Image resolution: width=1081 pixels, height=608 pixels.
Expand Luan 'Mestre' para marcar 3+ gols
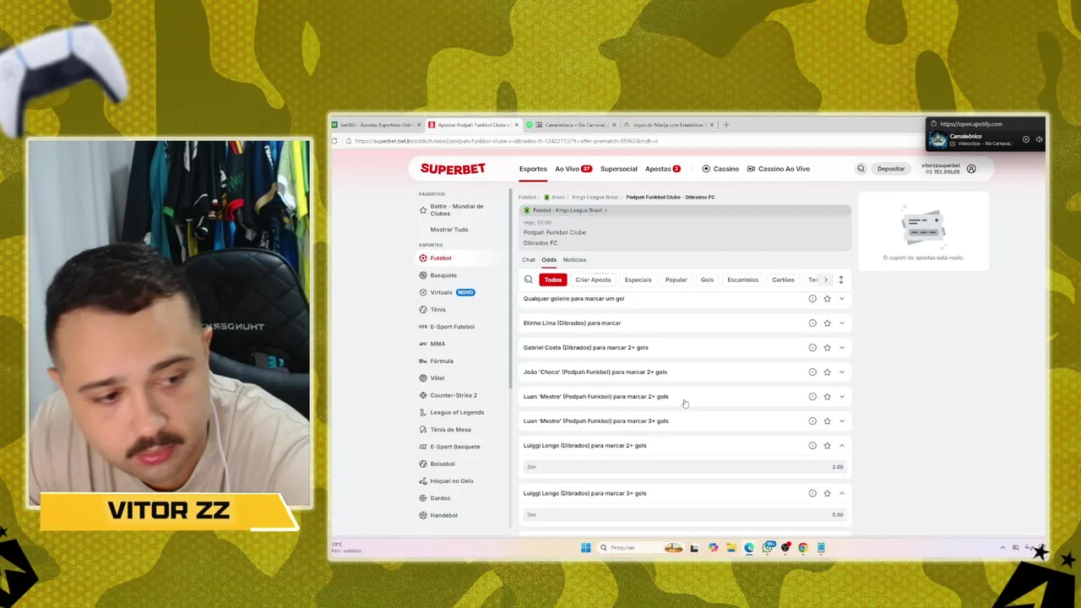click(841, 421)
